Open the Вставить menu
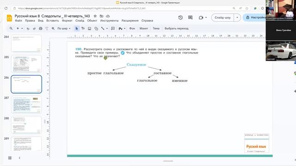 [52, 20]
